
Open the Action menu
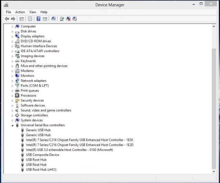click(x=20, y=12)
